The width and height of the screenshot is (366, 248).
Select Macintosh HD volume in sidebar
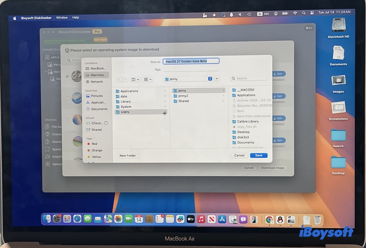coord(96,75)
